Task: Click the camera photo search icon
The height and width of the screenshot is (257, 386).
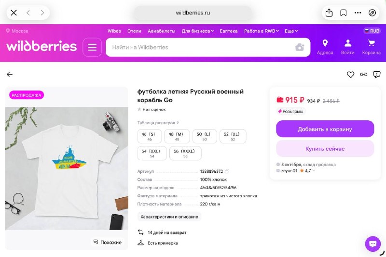Action: pos(300,47)
